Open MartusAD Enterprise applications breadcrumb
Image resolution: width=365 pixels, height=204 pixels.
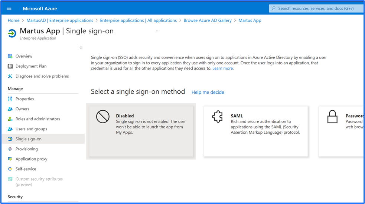[x=60, y=20]
